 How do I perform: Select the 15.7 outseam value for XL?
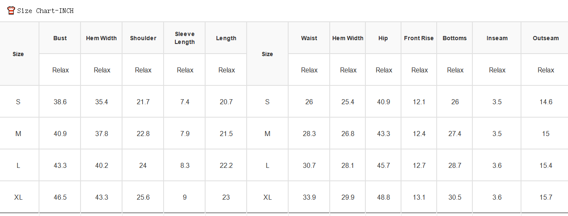point(546,197)
